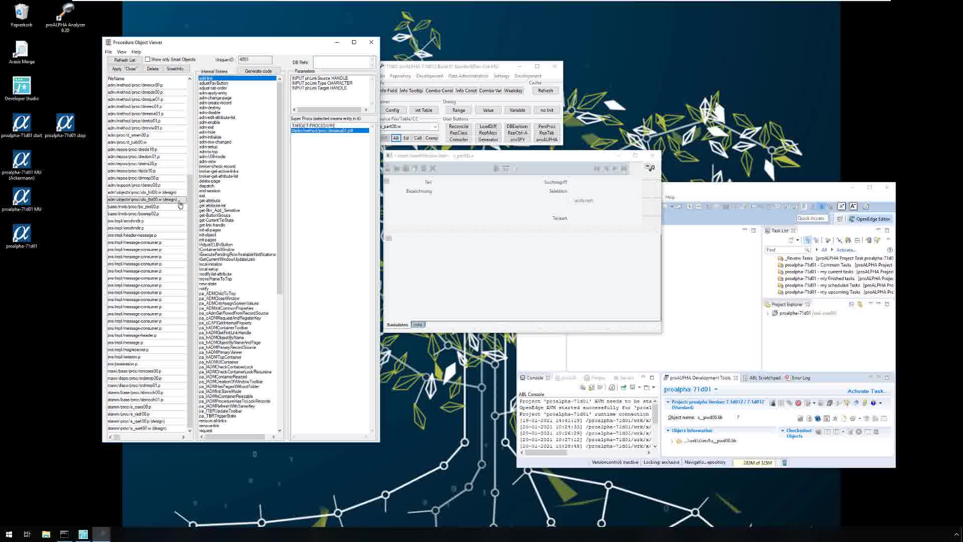Click Pin Console icon in Console toolbar

coord(623,387)
